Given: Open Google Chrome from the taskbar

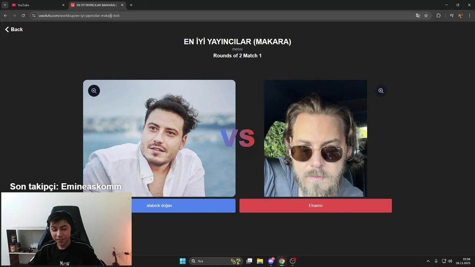Looking at the screenshot, I should (x=282, y=261).
